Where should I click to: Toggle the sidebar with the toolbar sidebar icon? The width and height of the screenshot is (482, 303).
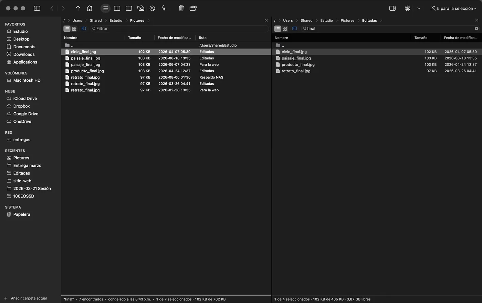[x=37, y=8]
